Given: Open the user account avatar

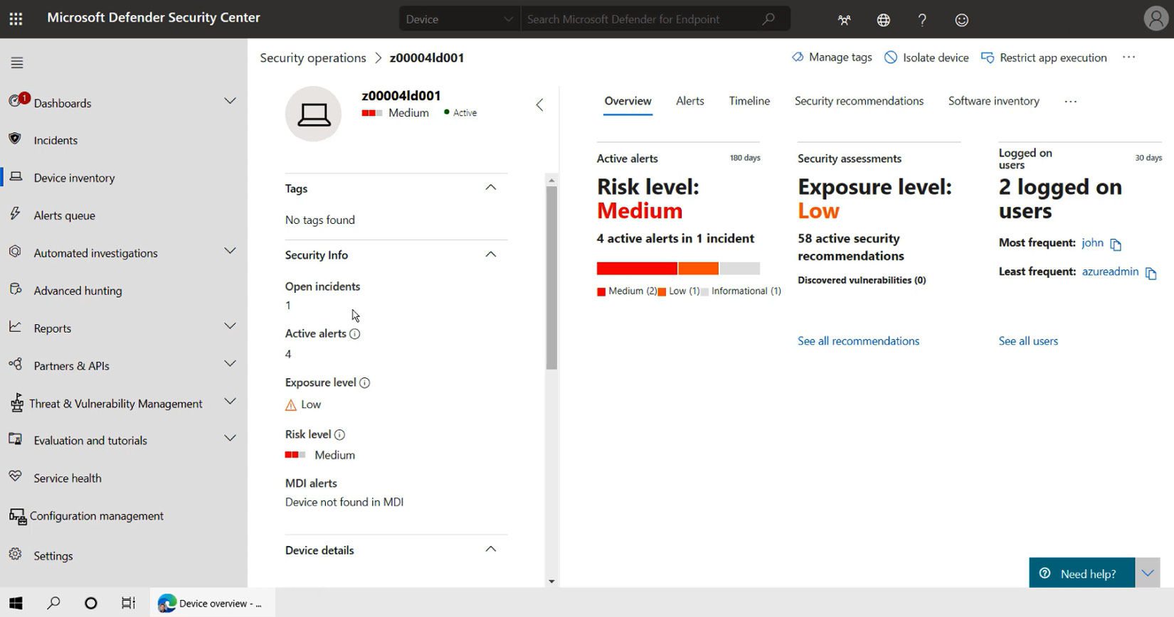Looking at the screenshot, I should point(1156,18).
